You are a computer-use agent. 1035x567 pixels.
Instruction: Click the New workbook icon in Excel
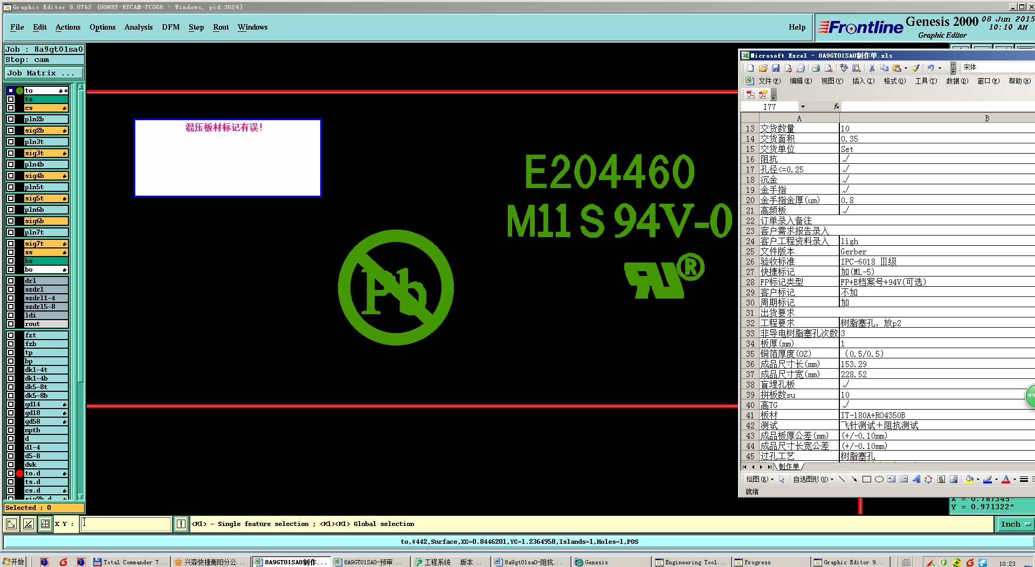(750, 68)
